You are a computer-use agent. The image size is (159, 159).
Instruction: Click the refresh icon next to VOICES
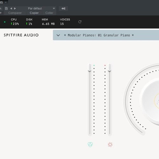point(80,22)
